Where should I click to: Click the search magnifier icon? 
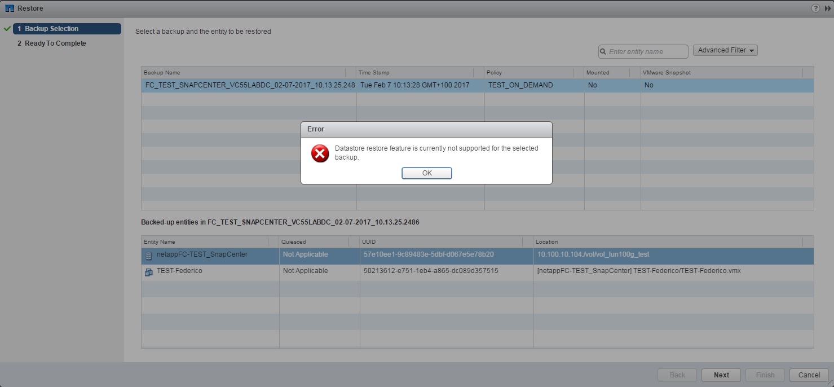(x=603, y=52)
